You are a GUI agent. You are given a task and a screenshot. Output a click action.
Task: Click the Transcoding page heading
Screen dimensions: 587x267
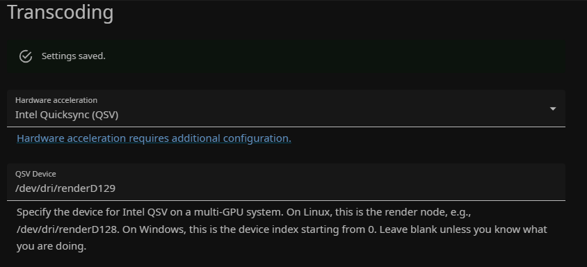(x=61, y=13)
